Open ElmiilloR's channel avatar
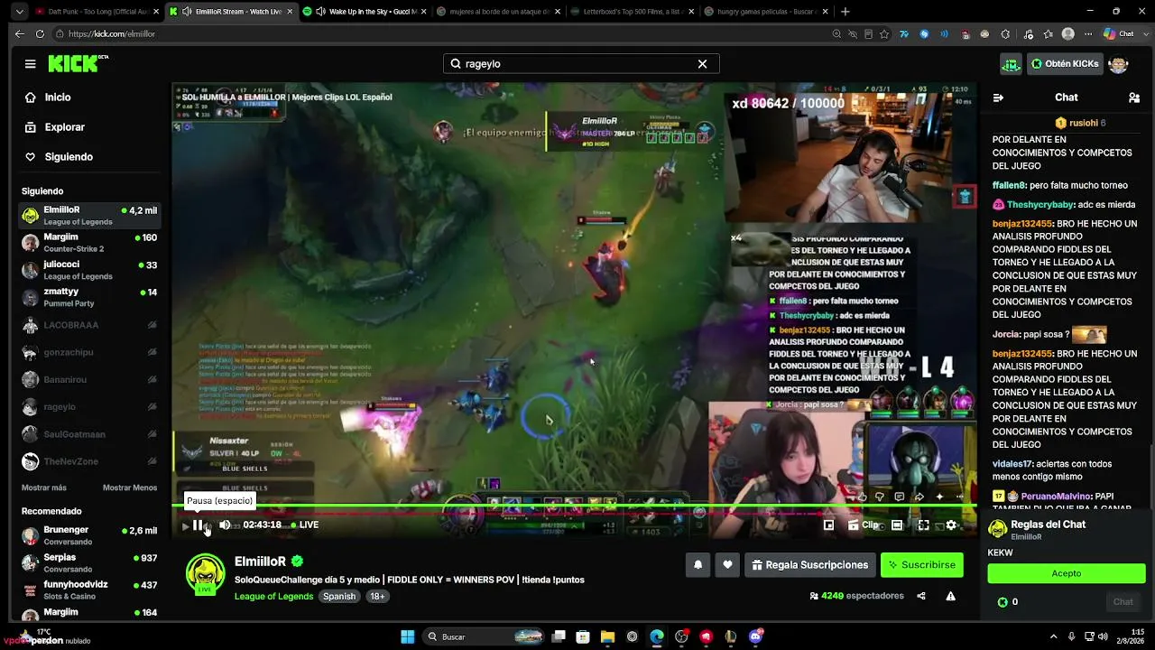This screenshot has width=1155, height=650. [205, 575]
